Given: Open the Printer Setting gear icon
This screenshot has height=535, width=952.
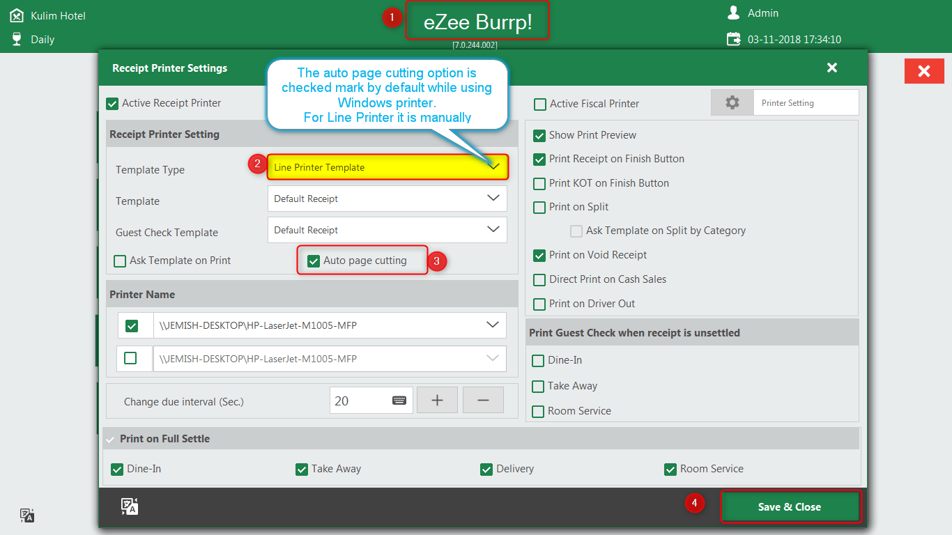Looking at the screenshot, I should [732, 102].
